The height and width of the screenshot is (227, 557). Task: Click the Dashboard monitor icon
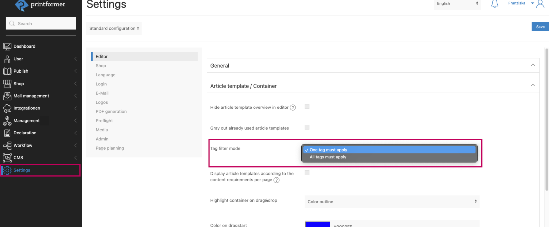point(7,46)
